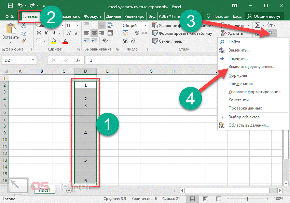The height and width of the screenshot is (203, 290).
Task: Add a new sheet with plus button
Action: (69, 190)
